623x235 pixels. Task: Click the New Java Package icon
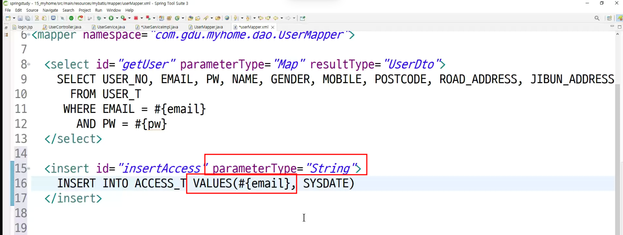click(169, 18)
